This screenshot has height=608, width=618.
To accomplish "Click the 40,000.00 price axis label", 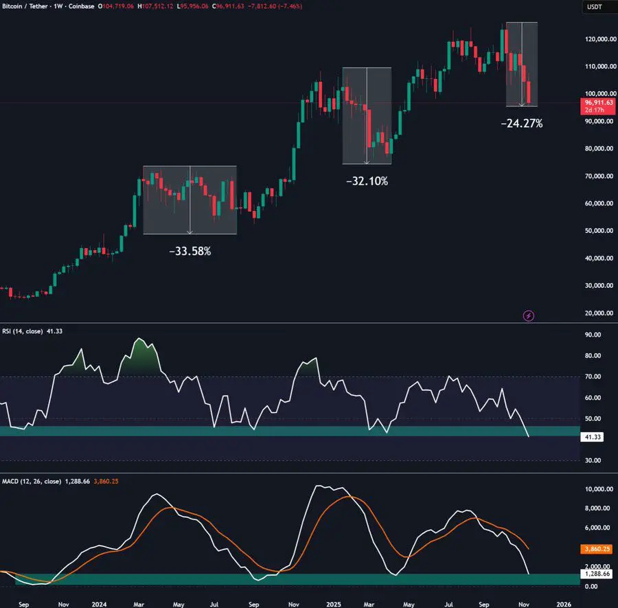I will pyautogui.click(x=599, y=258).
